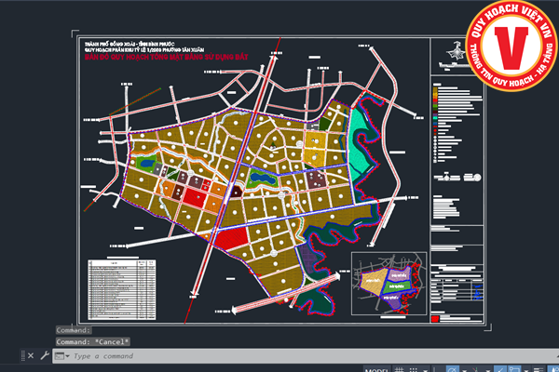
Task: Toggle drawing grid display in status bar
Action: (x=400, y=368)
